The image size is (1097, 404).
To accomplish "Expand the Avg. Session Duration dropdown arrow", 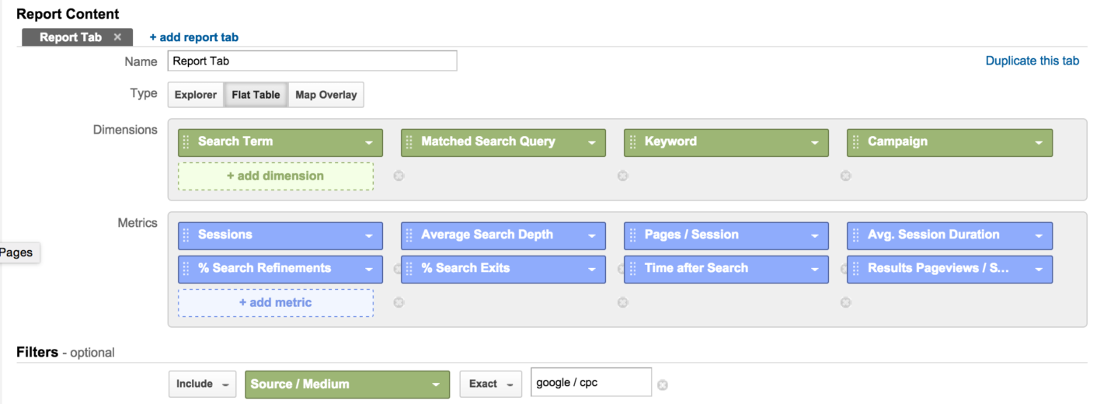I will pos(1039,236).
